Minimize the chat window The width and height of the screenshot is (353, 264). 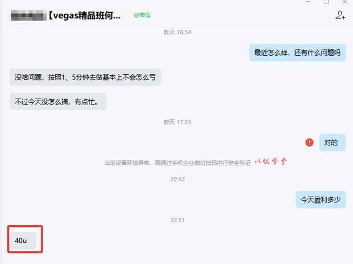pos(308,2)
